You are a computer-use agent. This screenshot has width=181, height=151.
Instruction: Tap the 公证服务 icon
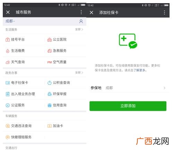(8, 105)
